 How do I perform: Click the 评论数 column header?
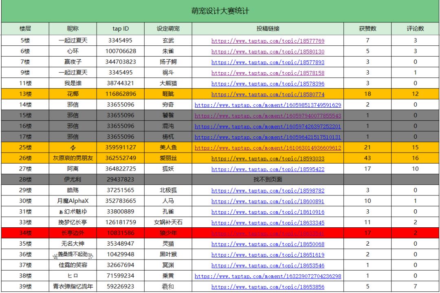[x=415, y=29]
